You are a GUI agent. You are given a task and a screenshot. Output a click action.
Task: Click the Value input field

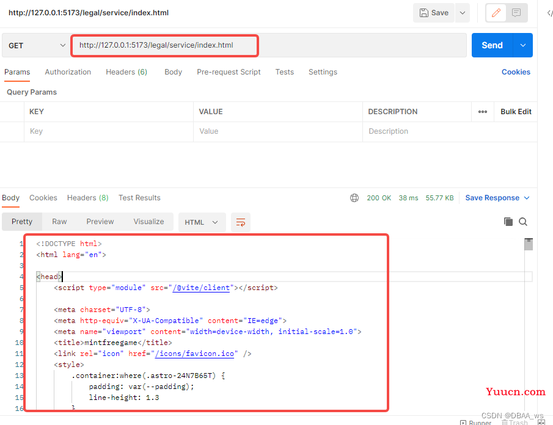pyautogui.click(x=278, y=131)
